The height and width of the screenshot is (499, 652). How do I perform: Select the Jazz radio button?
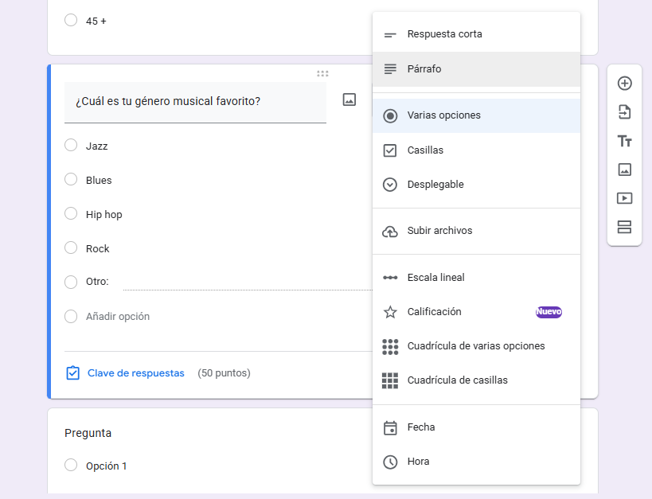pyautogui.click(x=70, y=146)
